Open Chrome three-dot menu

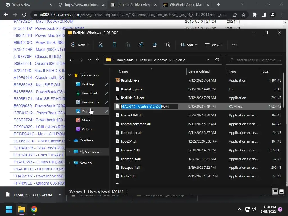(282, 15)
